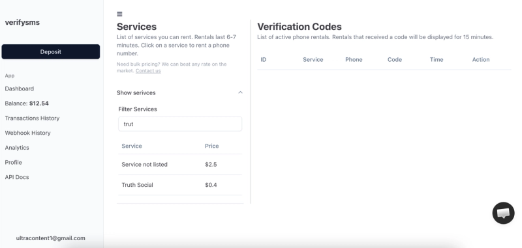Go to Webhook History

click(x=27, y=133)
